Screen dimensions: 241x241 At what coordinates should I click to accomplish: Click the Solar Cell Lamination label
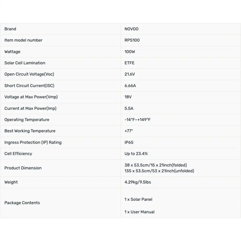[25, 63]
